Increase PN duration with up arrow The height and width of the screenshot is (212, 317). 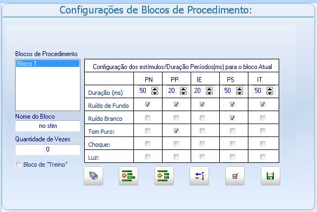pos(155,88)
